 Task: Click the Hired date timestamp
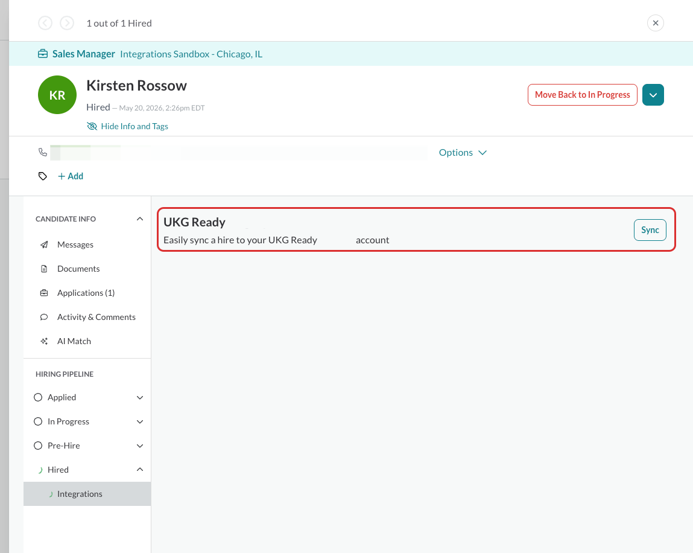[162, 108]
